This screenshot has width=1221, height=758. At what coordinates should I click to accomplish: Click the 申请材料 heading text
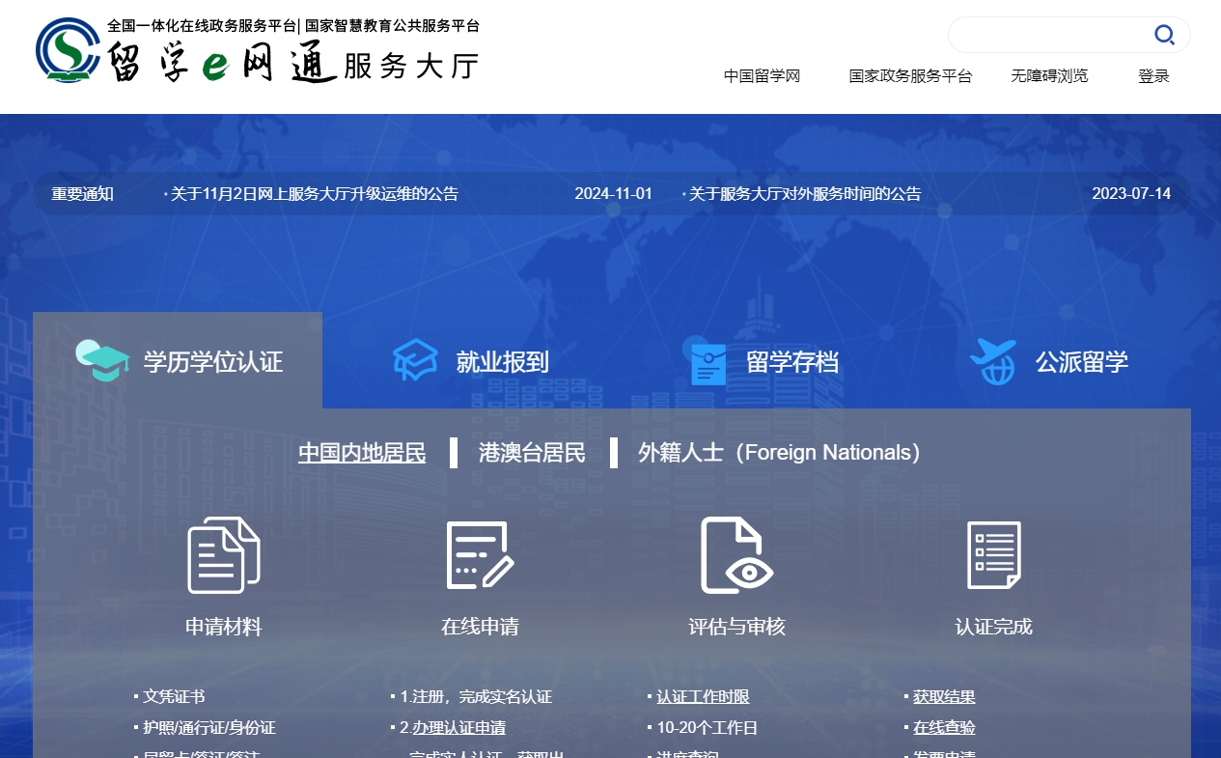pyautogui.click(x=224, y=627)
